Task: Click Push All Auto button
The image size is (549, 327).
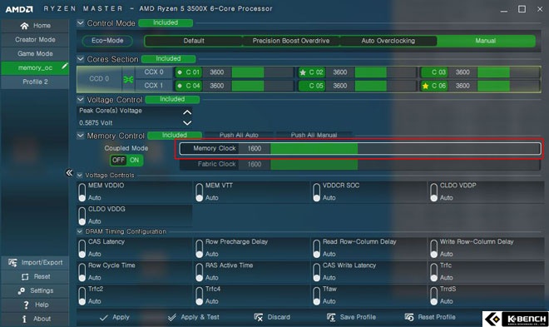Action: point(239,135)
